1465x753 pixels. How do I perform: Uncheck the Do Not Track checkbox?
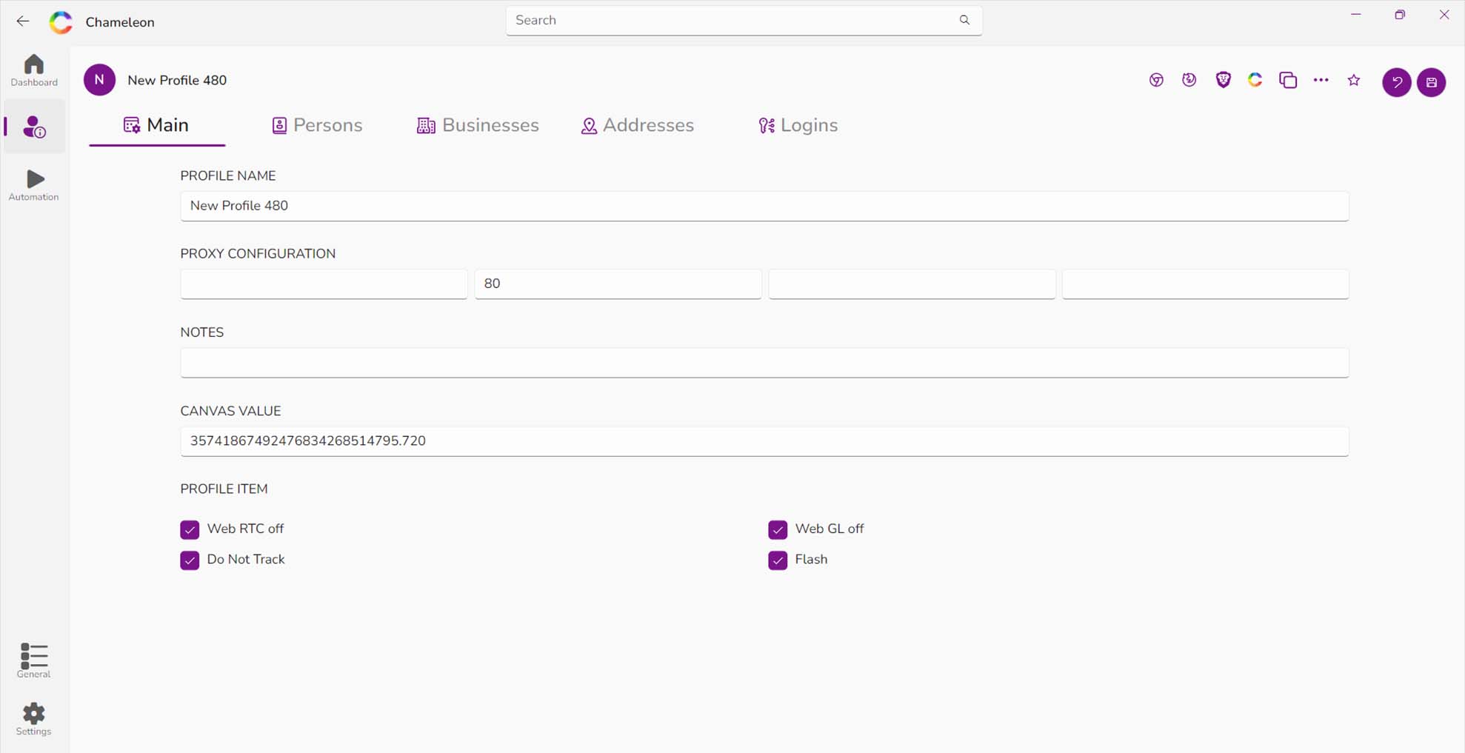(190, 560)
